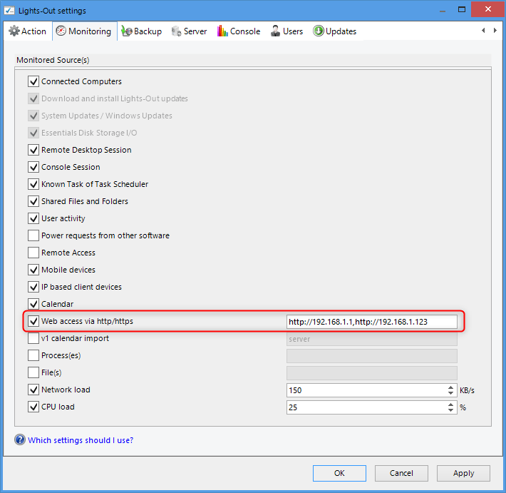The width and height of the screenshot is (506, 493).
Task: Close the Lights-Out settings window
Action: point(488,9)
